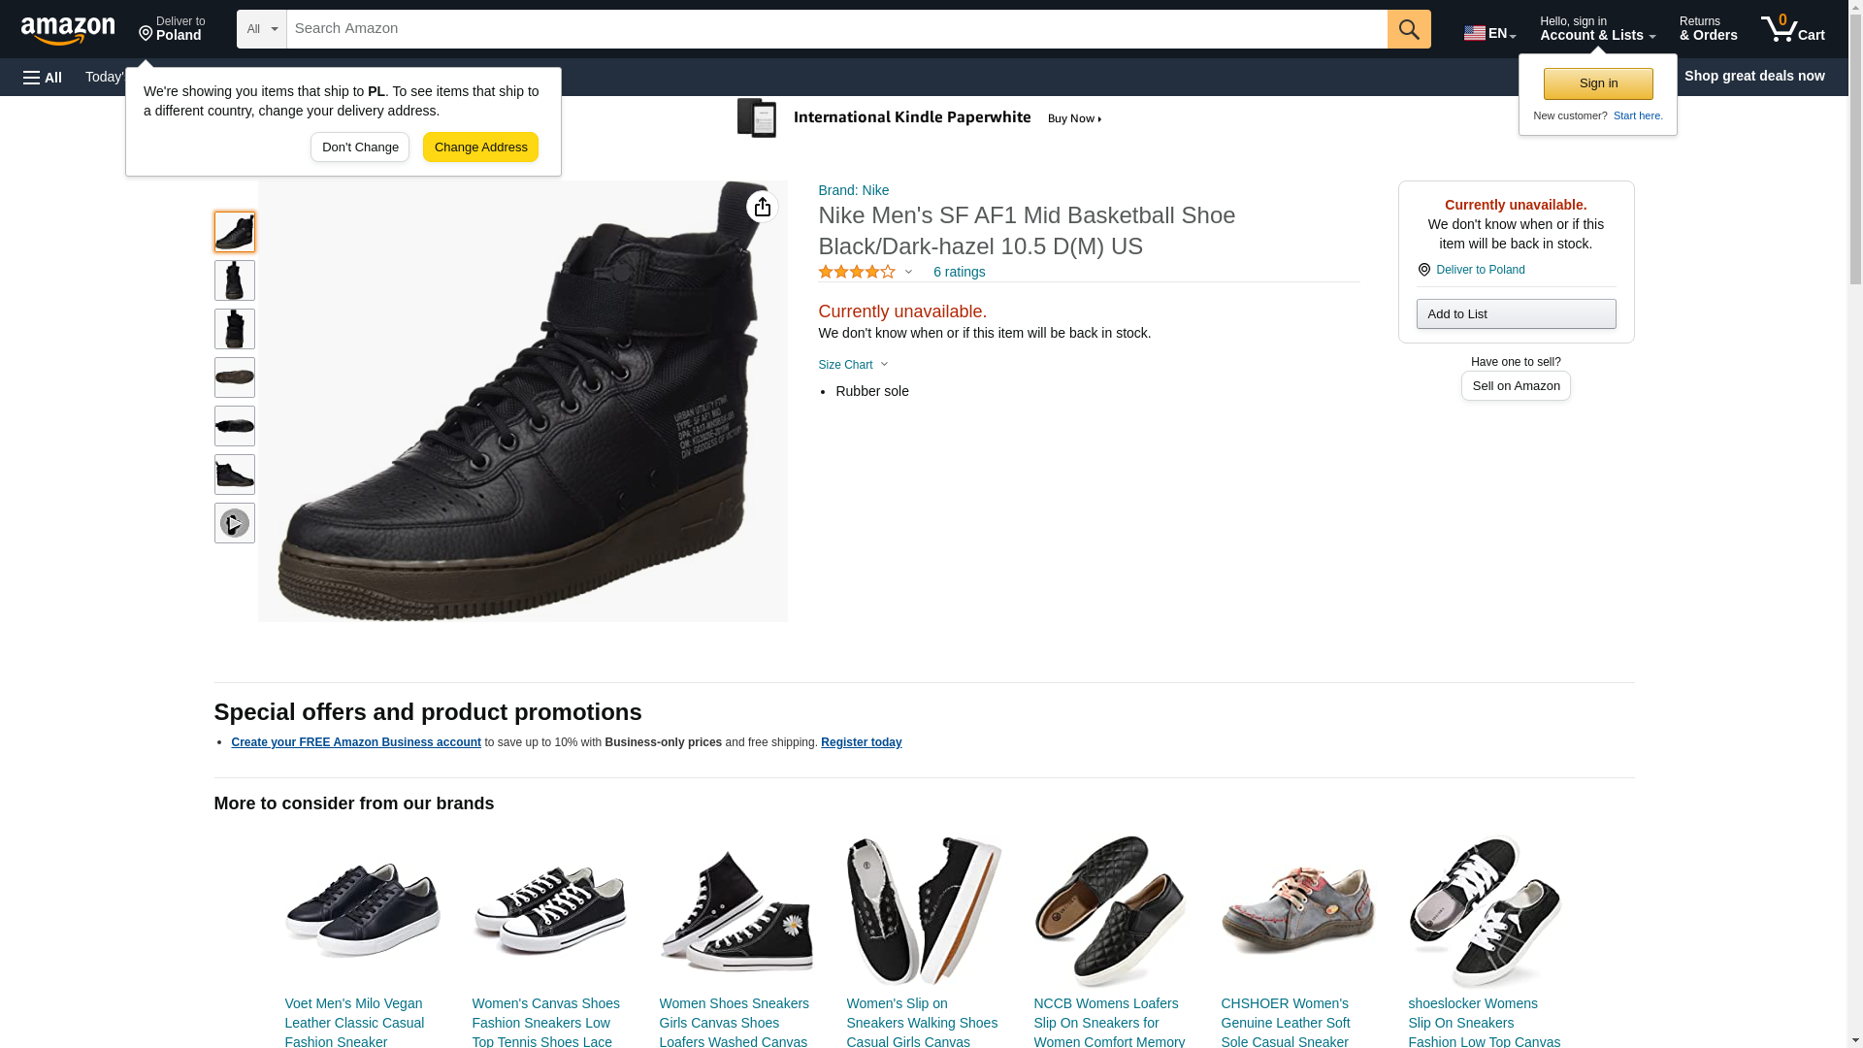
Task: Open the 6 ratings link
Action: click(959, 273)
